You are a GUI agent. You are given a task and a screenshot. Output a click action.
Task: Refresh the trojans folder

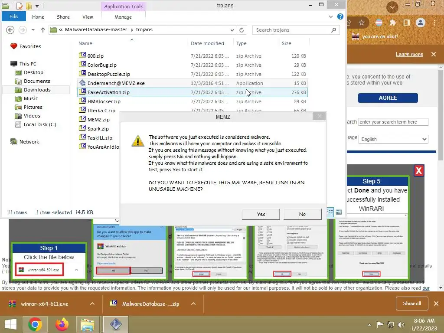point(242,30)
